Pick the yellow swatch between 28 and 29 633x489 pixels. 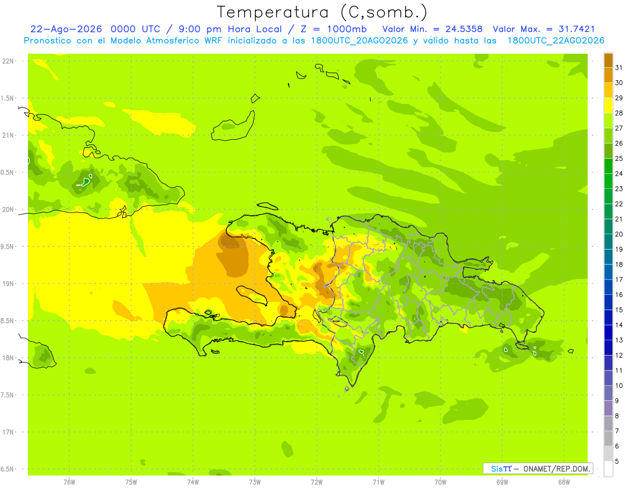608,106
